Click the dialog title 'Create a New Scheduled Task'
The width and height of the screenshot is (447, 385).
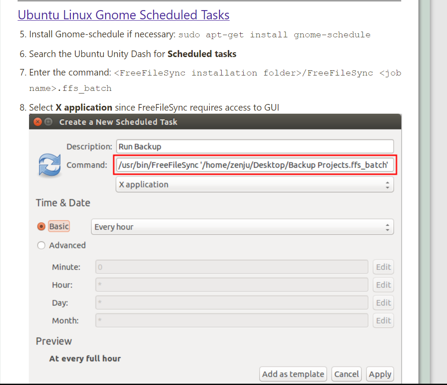tap(118, 122)
